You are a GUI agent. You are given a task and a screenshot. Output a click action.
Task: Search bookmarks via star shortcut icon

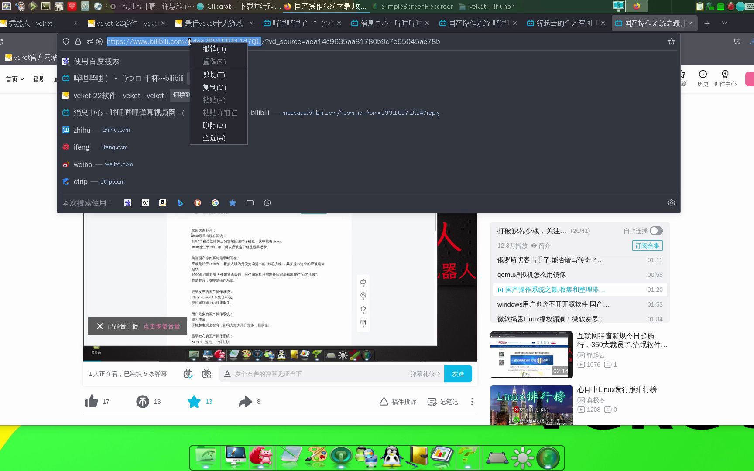point(233,203)
